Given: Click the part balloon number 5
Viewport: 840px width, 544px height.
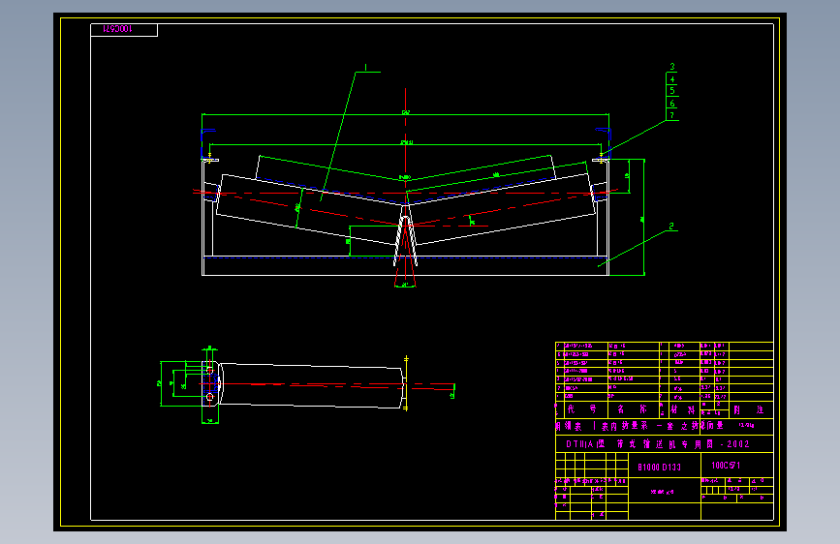Looking at the screenshot, I should coord(672,90).
